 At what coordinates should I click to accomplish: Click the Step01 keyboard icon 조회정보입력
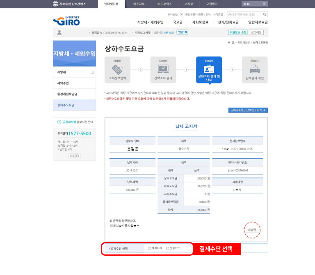[117, 69]
